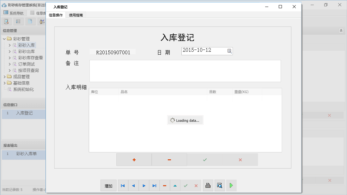Confirm changes with green check icon
Viewport: 347px width, 195px height.
(186, 186)
